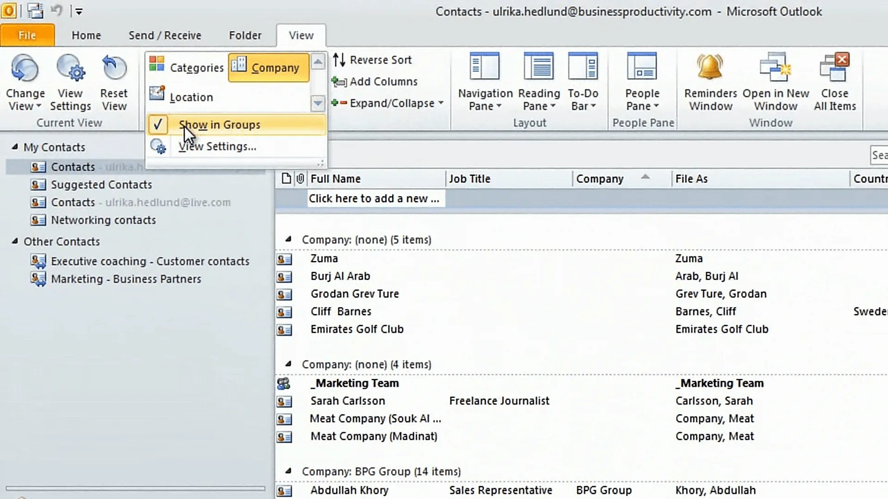Open the Navigation Pane menu
Image resolution: width=888 pixels, height=499 pixels.
(x=485, y=82)
